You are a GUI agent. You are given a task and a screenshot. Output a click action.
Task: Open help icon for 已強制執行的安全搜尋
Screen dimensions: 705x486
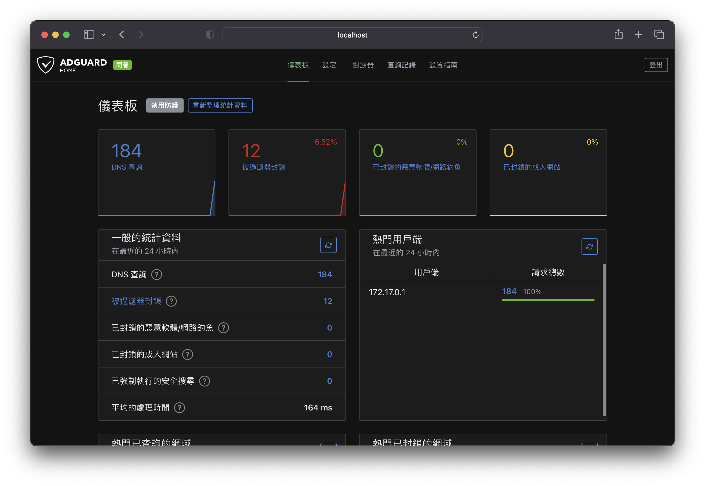205,381
